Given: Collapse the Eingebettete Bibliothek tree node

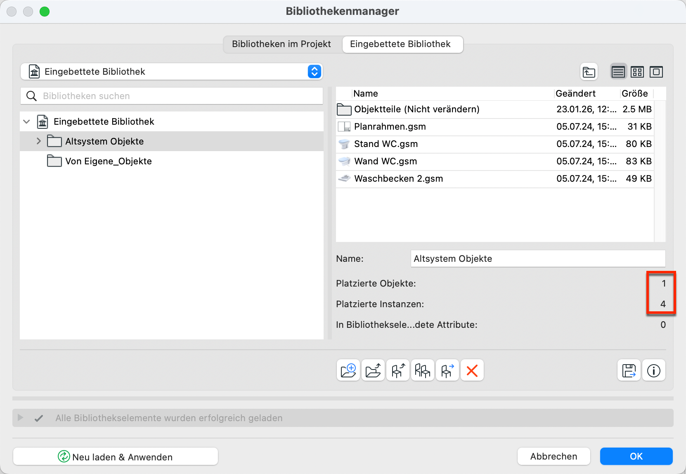Looking at the screenshot, I should tap(27, 122).
